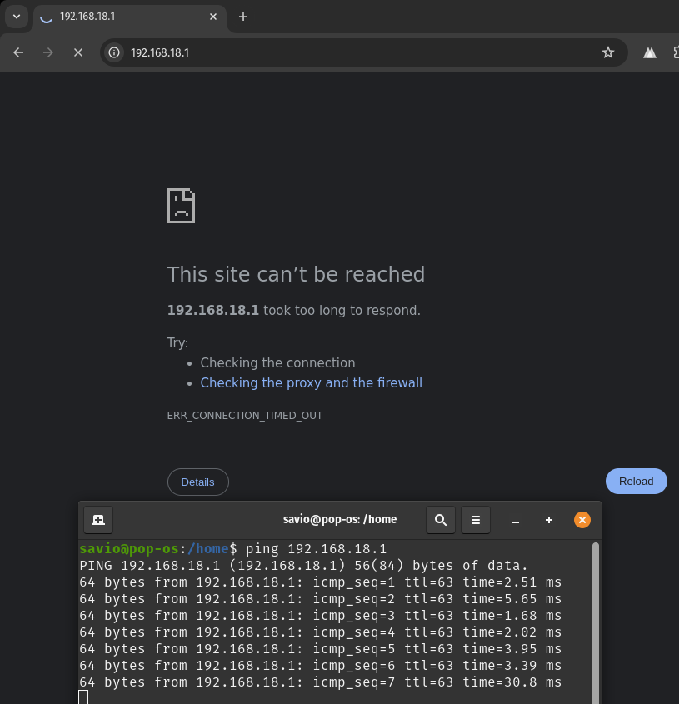The width and height of the screenshot is (679, 704).
Task: Stop loading the page
Action: pos(78,52)
